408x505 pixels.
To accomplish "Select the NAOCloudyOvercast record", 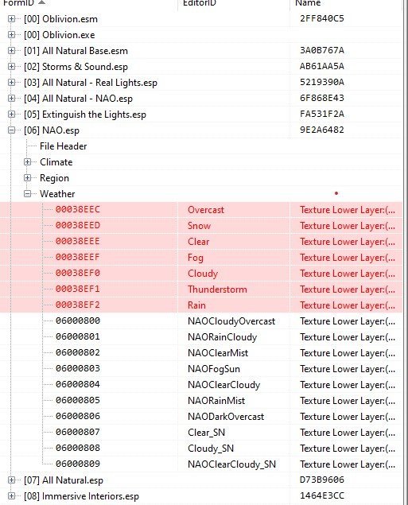I will click(x=201, y=321).
